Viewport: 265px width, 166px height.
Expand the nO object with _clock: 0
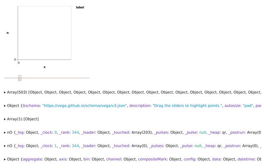point(5,132)
